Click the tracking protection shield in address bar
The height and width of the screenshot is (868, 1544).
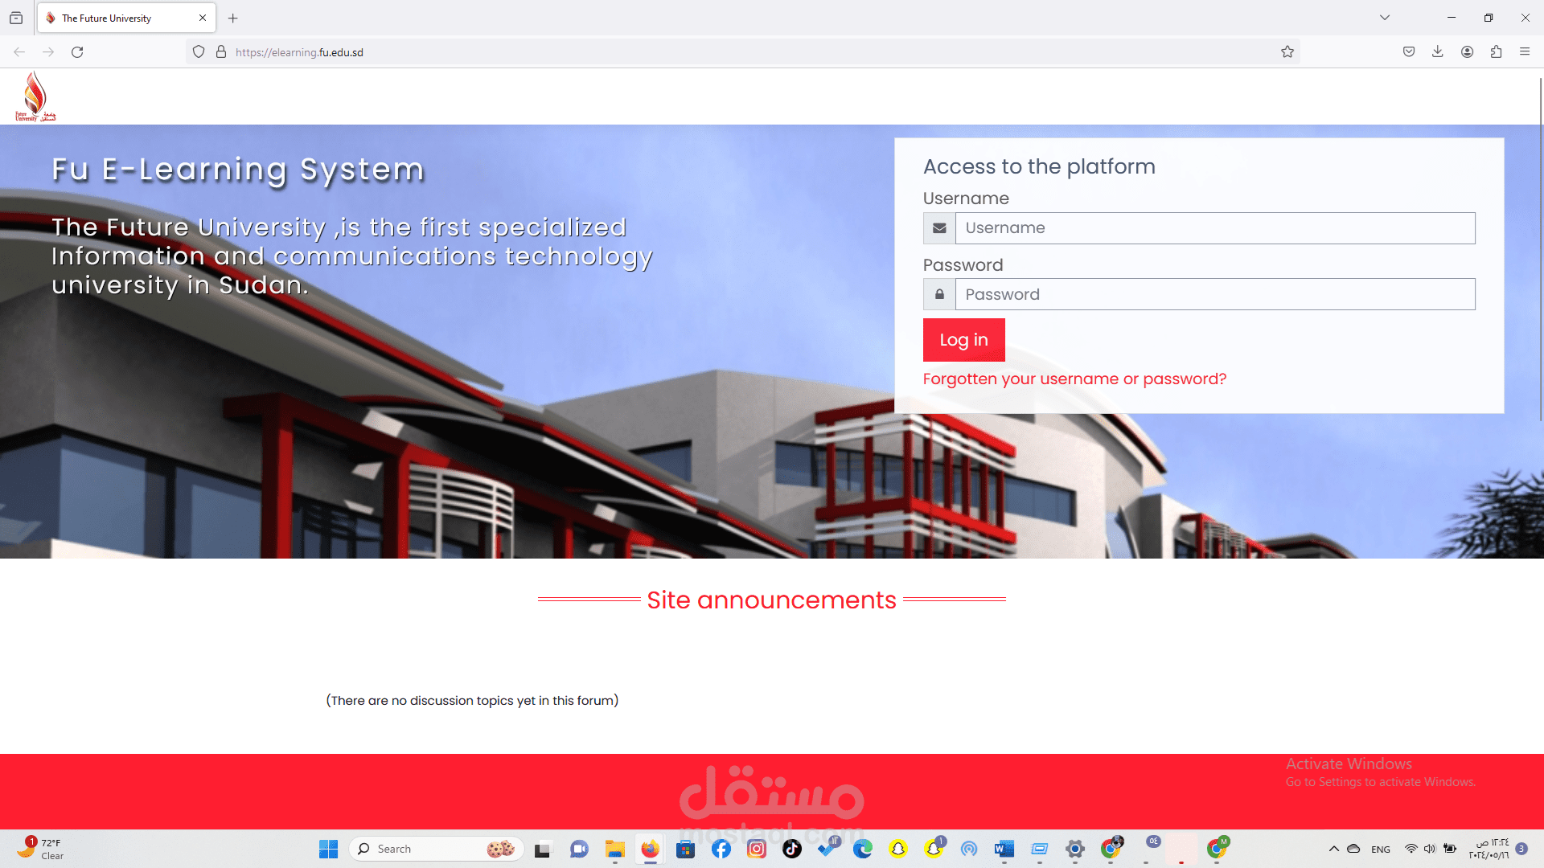tap(198, 51)
